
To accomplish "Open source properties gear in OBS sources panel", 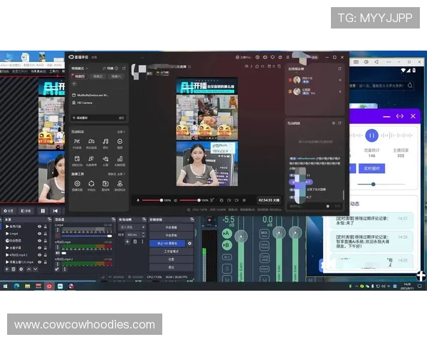I will pyautogui.click(x=21, y=269).
